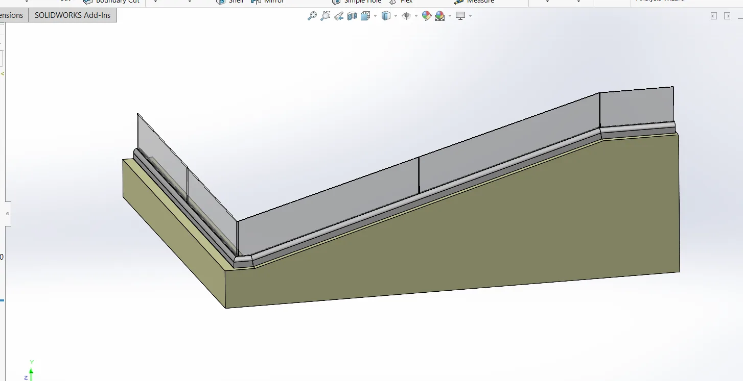This screenshot has width=743, height=381.
Task: Expand the right panel with right-arrow icon
Action: (x=728, y=16)
